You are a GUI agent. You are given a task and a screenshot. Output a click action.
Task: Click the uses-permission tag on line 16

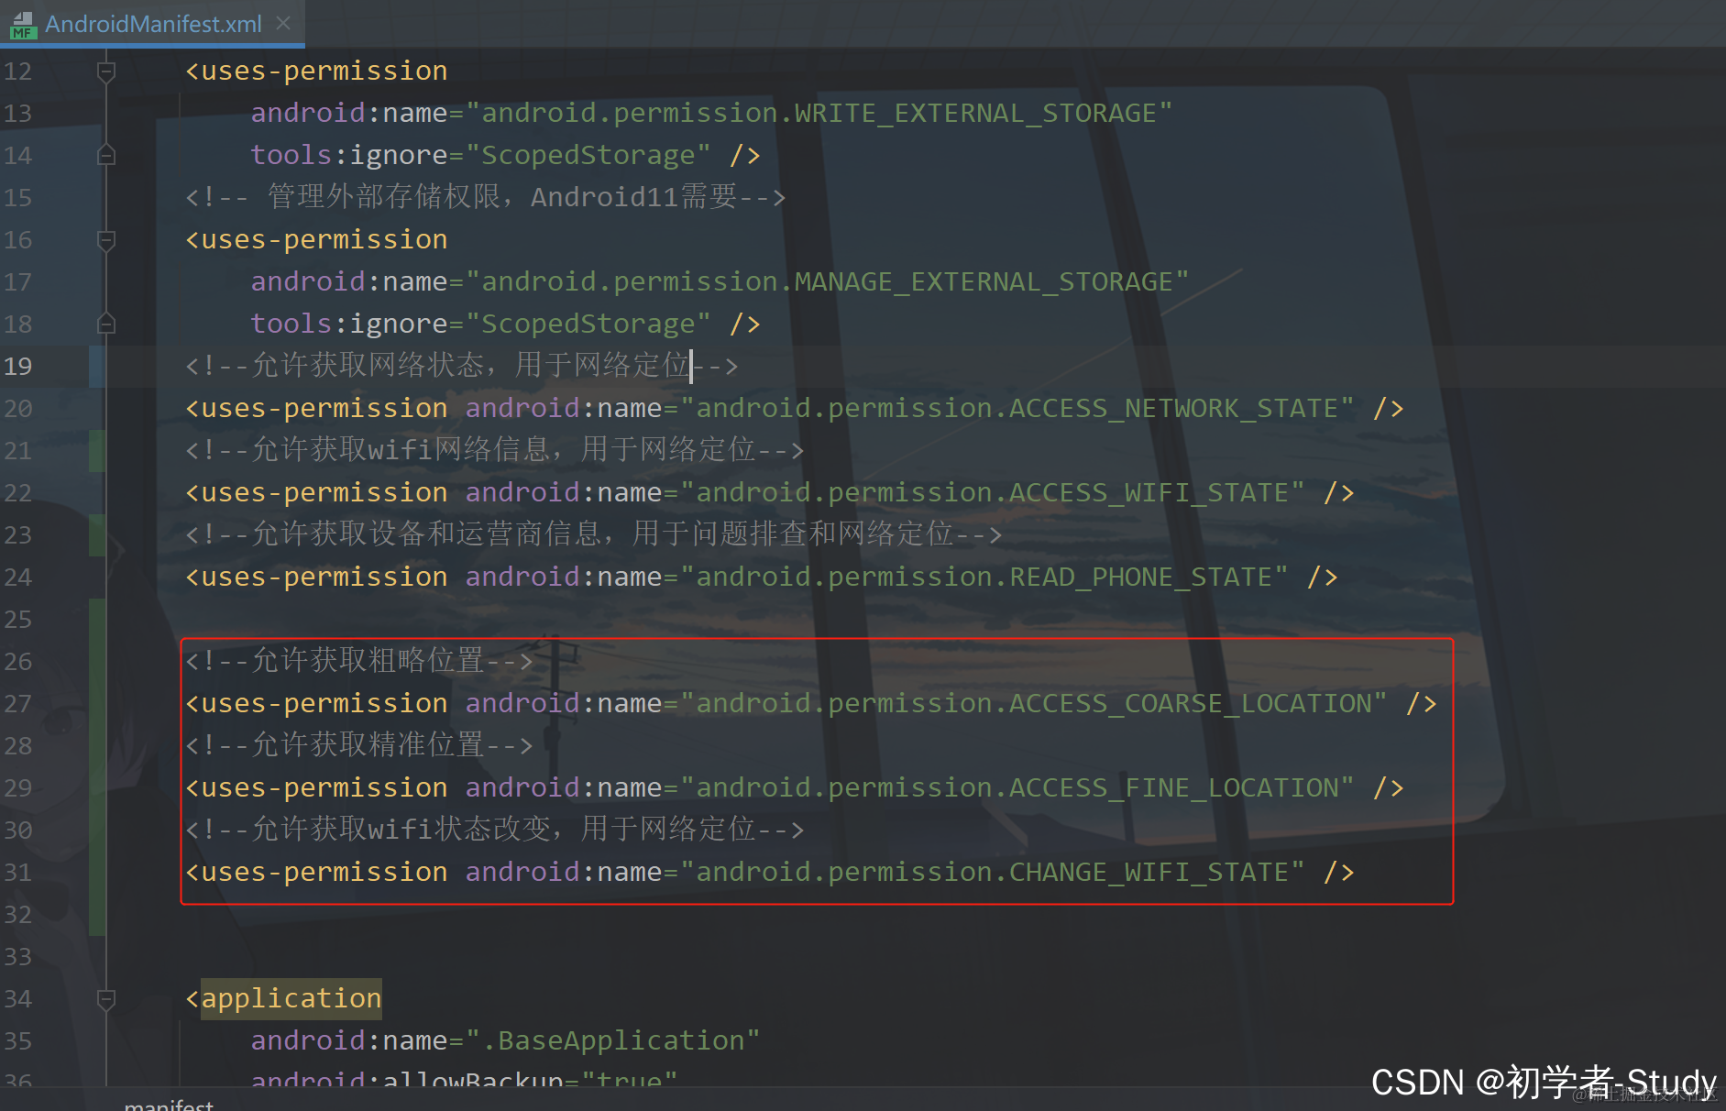[316, 239]
